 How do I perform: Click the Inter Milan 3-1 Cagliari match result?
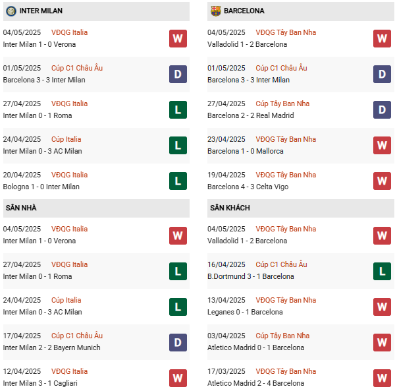tap(39, 383)
